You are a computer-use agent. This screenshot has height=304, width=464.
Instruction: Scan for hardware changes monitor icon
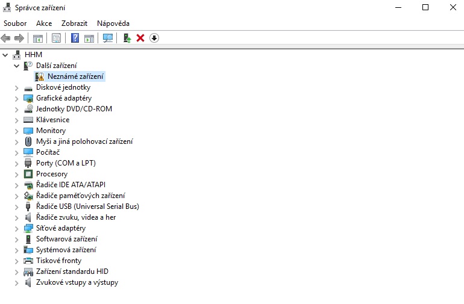click(108, 38)
